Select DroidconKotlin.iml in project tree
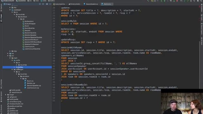The height and width of the screenshot is (114, 203). click(x=16, y=104)
